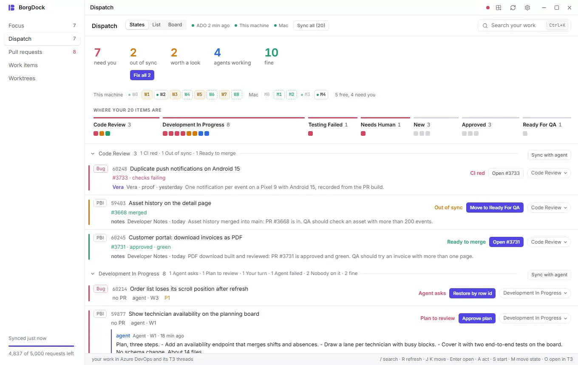Collapse the Code Review group chevron
The height and width of the screenshot is (365, 578).
tap(92, 154)
